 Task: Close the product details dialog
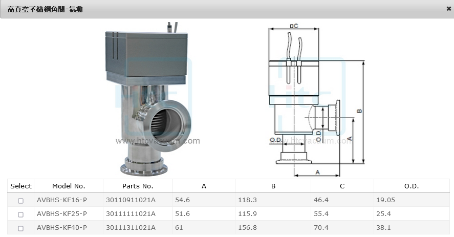(448, 9)
